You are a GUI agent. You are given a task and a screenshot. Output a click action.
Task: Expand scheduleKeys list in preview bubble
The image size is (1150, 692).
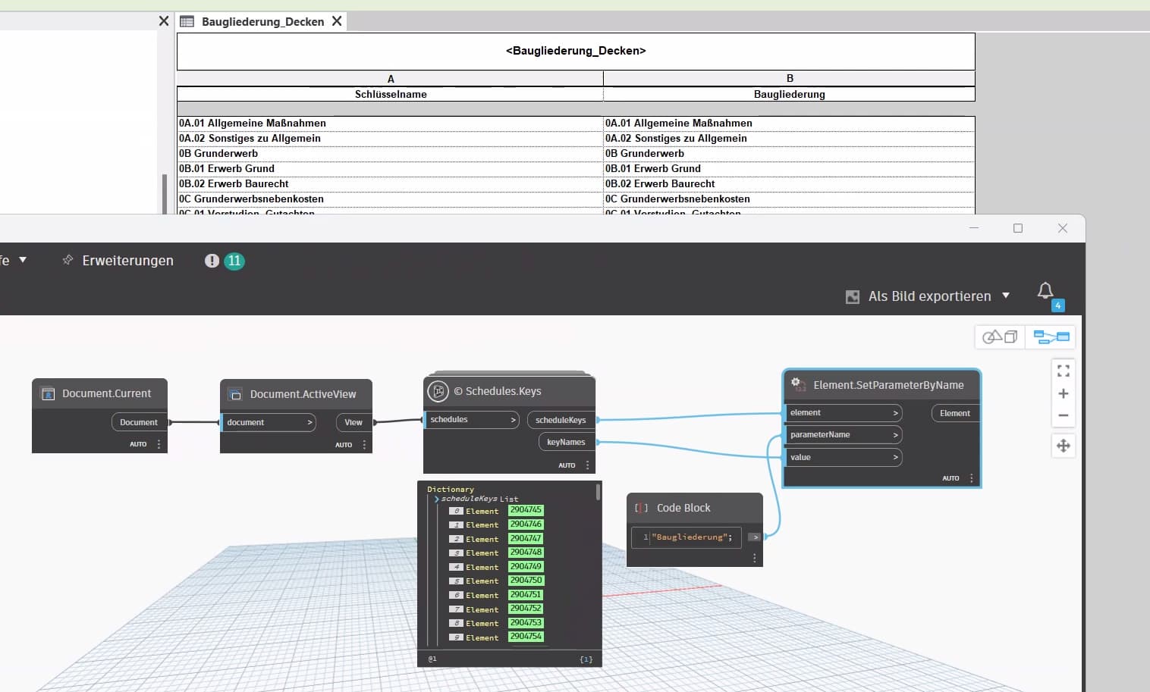(436, 499)
